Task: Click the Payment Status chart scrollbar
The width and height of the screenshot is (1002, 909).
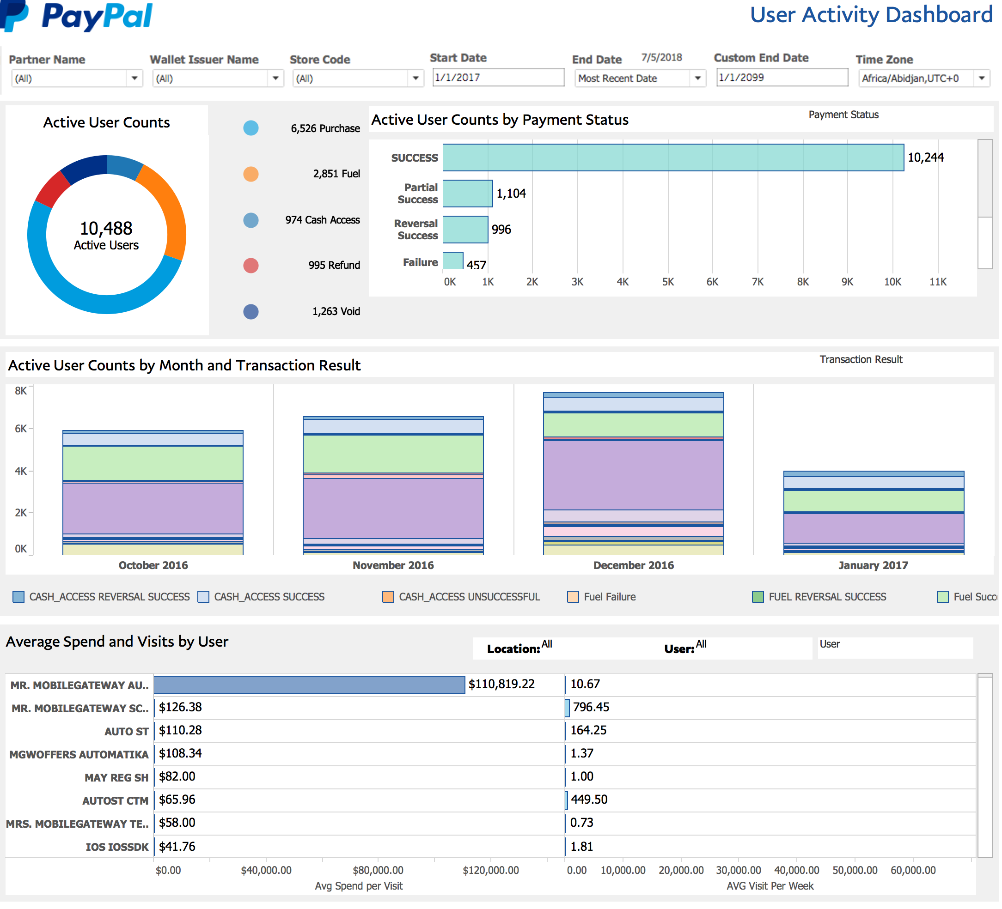Action: tap(986, 179)
